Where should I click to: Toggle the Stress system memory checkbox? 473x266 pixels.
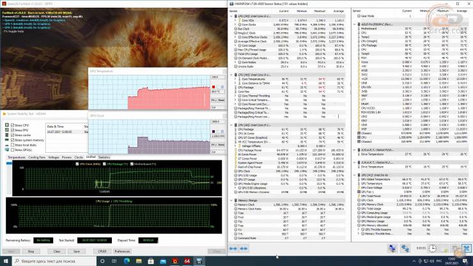click(12, 140)
